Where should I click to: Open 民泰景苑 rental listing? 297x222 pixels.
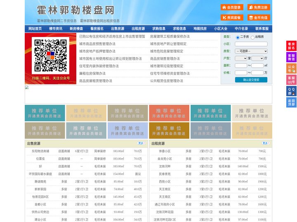[165, 174]
